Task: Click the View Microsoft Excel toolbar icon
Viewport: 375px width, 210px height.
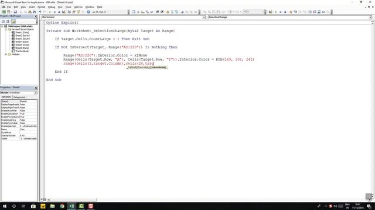Action: point(4,12)
